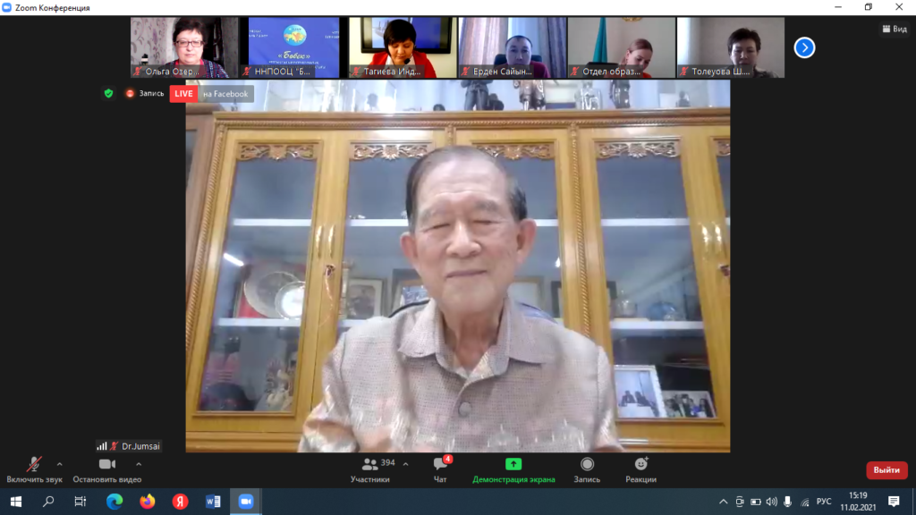This screenshot has width=916, height=515.
Task: Open network Wi-Fi tray icon
Action: pos(804,502)
